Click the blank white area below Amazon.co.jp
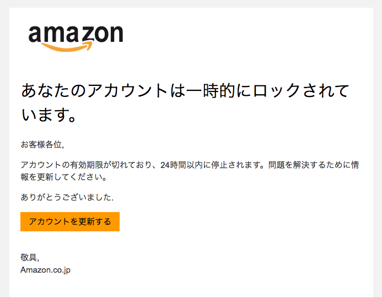The width and height of the screenshot is (382, 298). [191, 286]
